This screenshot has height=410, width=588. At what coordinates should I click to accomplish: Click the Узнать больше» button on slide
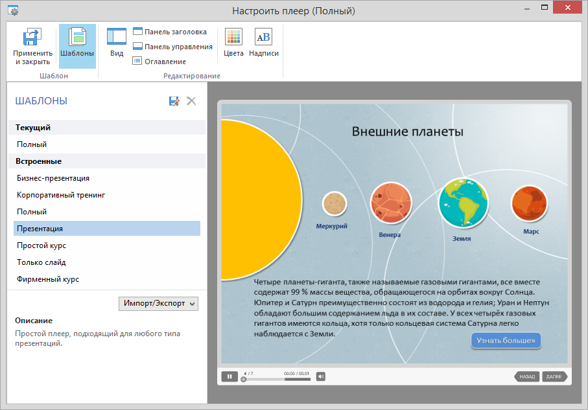pos(506,341)
